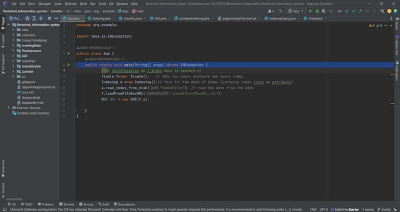
Task: Go to next highlighted error arrow
Action: click(391, 25)
